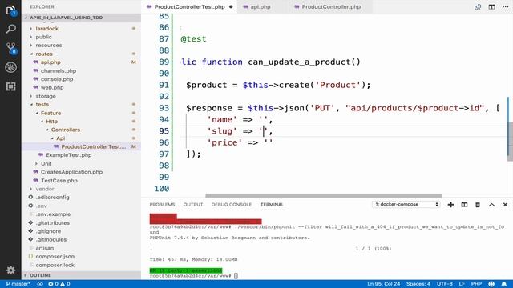
Task: Close dot on ProductControllerTest.php tab
Action: click(231, 7)
